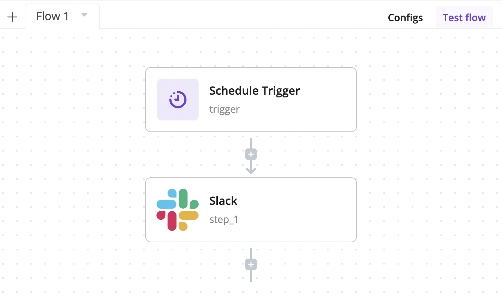Select the Schedule Trigger node title
Image resolution: width=502 pixels, height=296 pixels.
[x=255, y=91]
